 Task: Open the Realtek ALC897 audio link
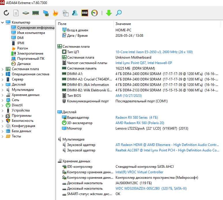[167, 150]
